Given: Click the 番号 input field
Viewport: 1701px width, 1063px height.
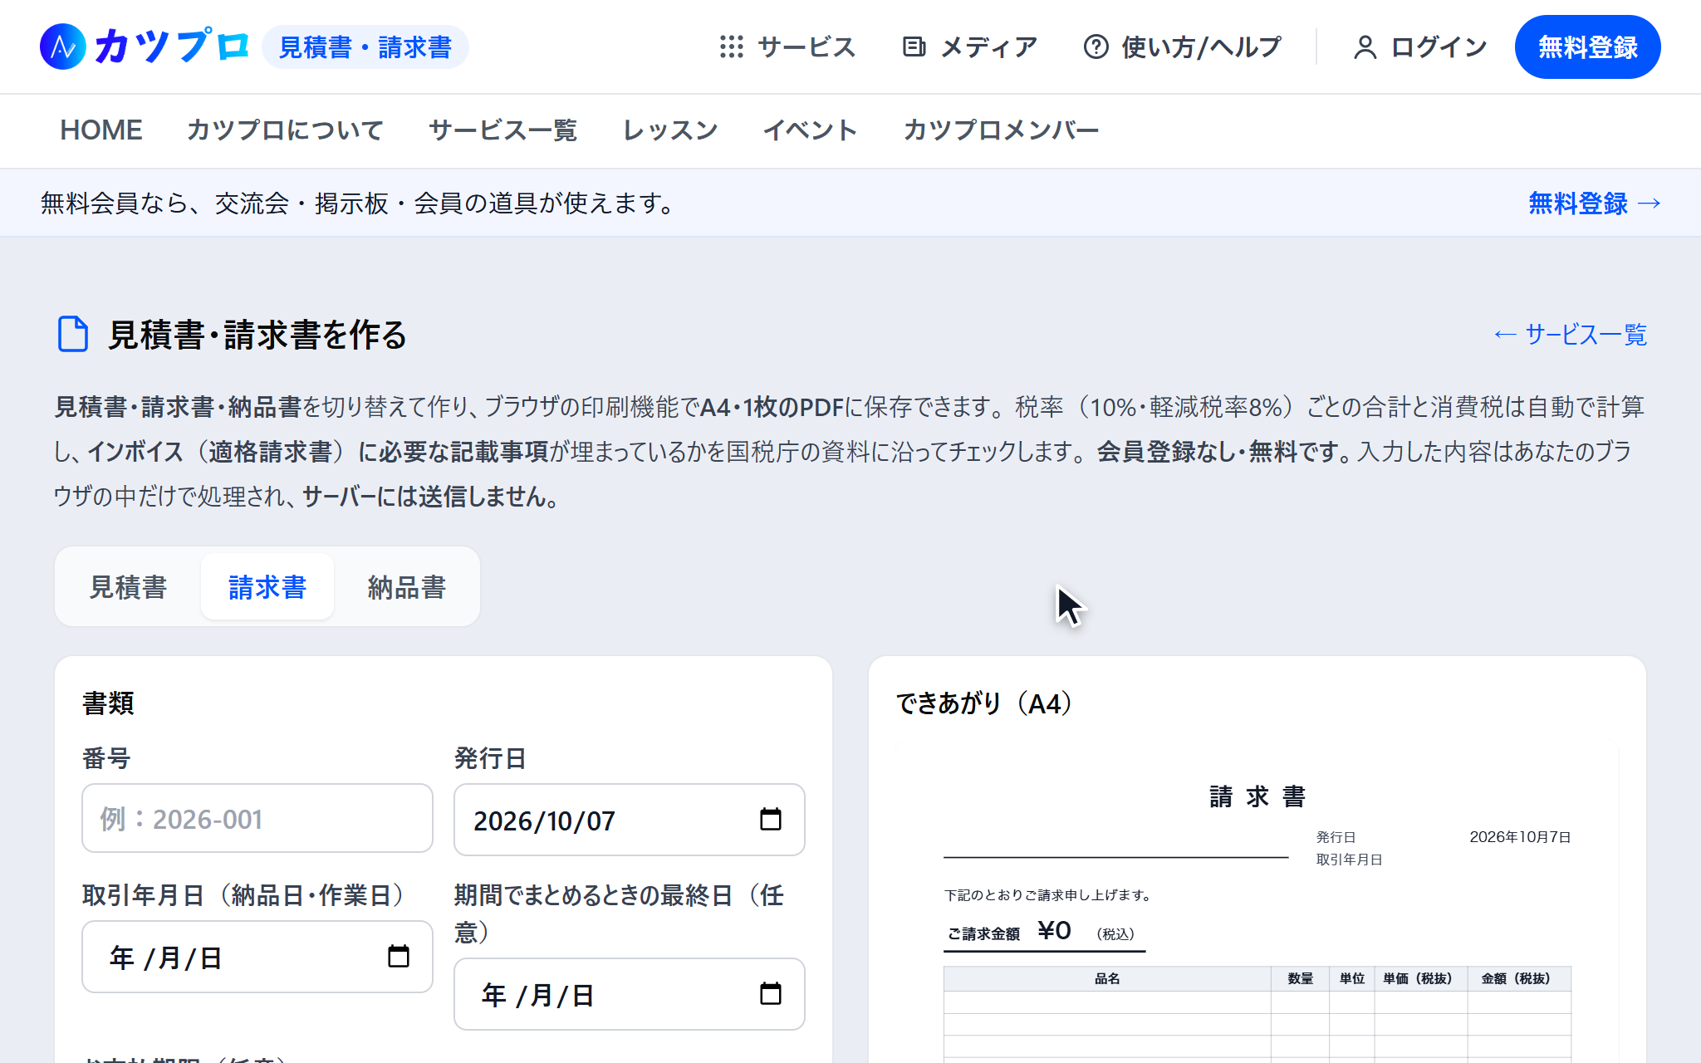Looking at the screenshot, I should [257, 819].
